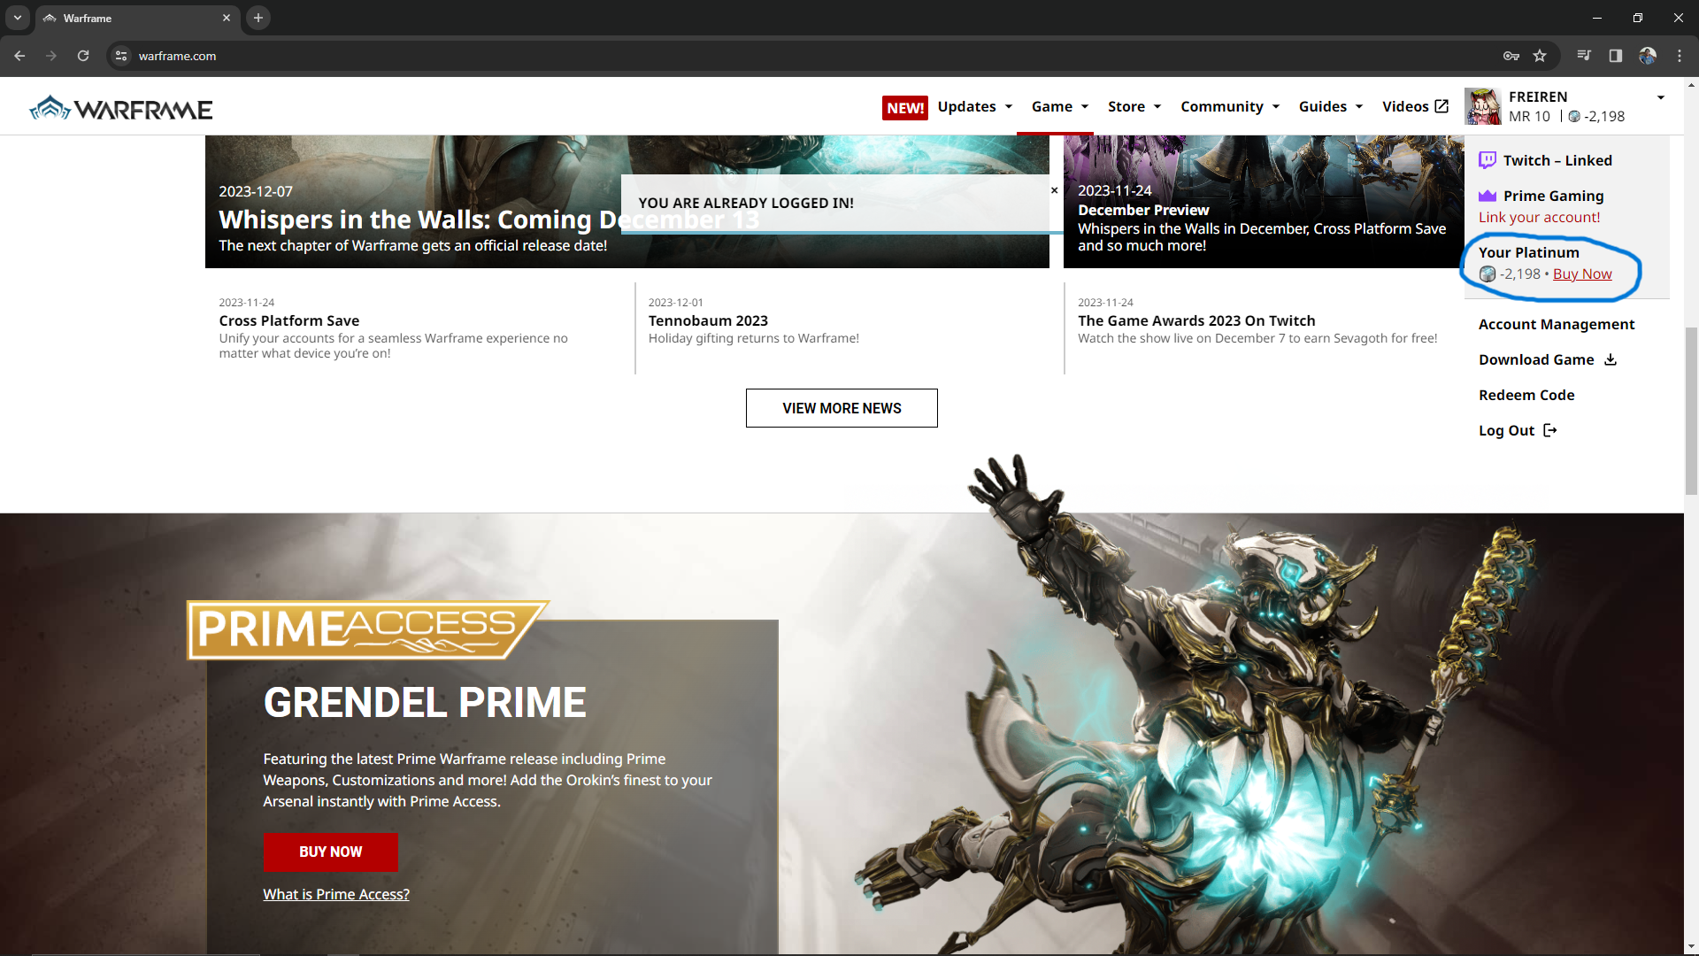Click the Prime Access logo banner
Viewport: 1699px width, 956px height.
coord(367,629)
